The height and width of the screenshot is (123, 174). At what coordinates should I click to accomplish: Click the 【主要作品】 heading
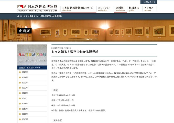coord(57,120)
